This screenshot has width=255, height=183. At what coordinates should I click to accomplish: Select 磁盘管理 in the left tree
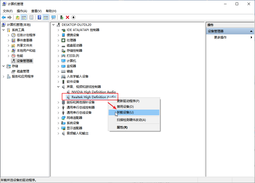23,71
